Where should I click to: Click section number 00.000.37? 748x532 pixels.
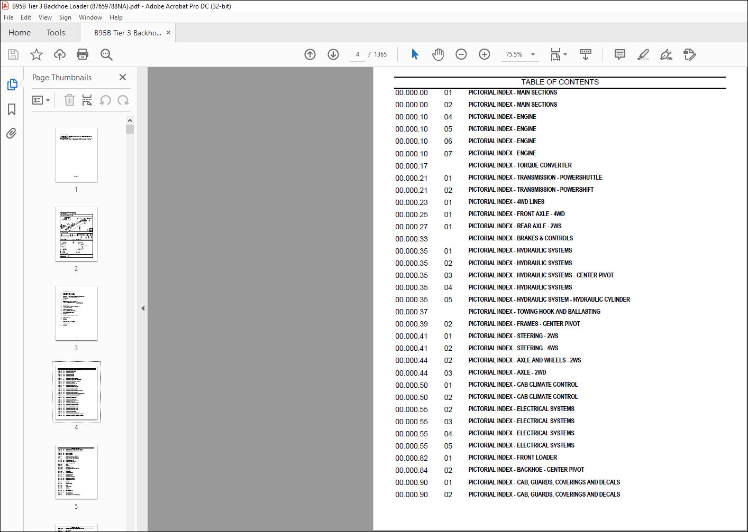click(412, 312)
